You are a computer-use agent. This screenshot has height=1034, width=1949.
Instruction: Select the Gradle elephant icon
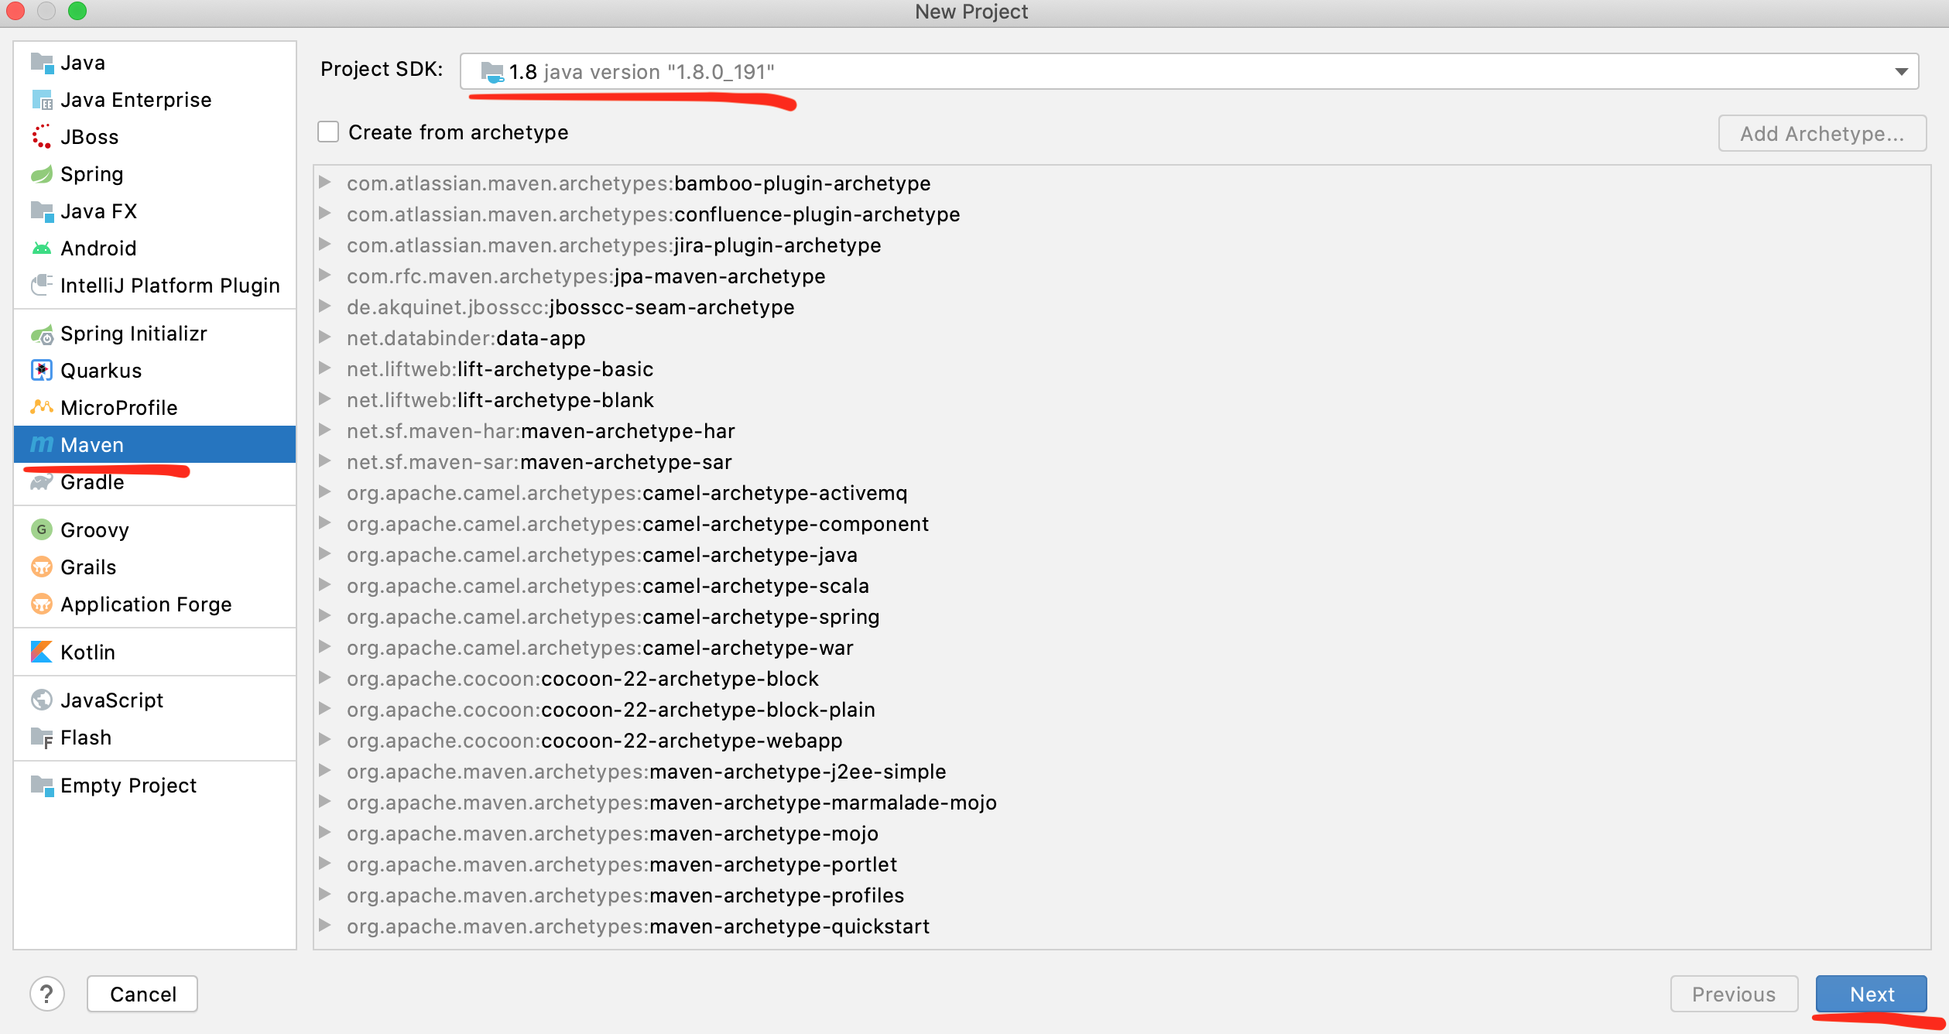click(x=41, y=482)
